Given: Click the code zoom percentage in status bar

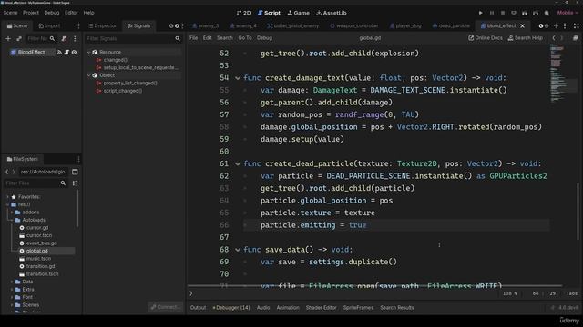Looking at the screenshot, I should click(510, 293).
